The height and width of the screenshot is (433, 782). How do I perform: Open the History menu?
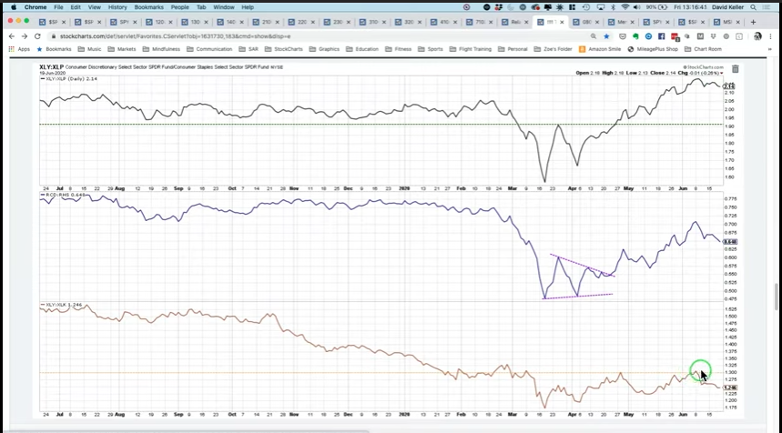[x=117, y=6]
